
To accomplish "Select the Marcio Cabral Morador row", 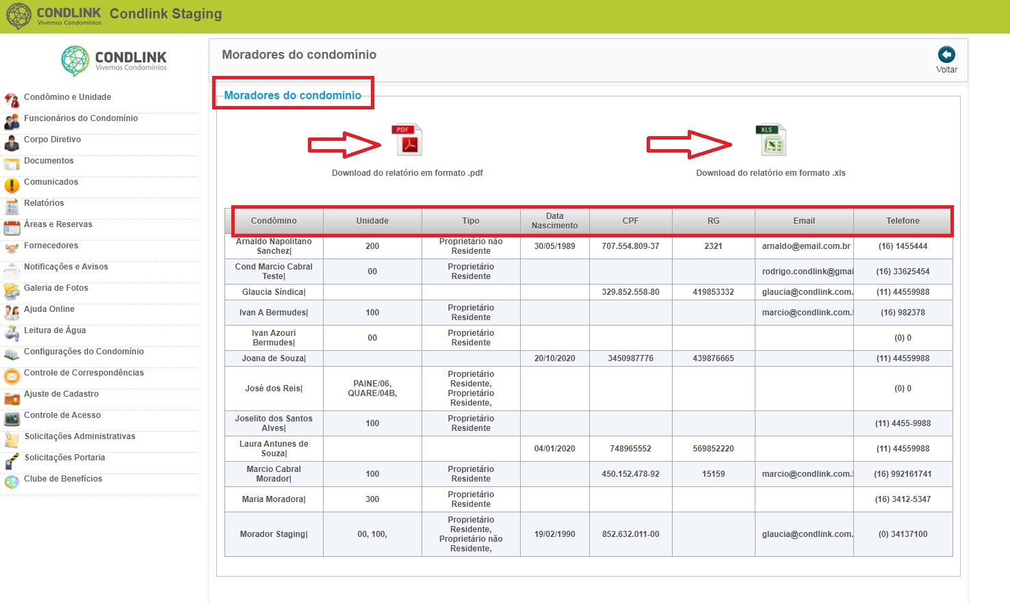I will [588, 474].
